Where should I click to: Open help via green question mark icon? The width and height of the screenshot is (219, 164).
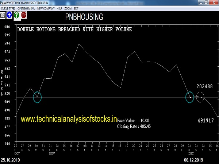(x=16, y=15)
